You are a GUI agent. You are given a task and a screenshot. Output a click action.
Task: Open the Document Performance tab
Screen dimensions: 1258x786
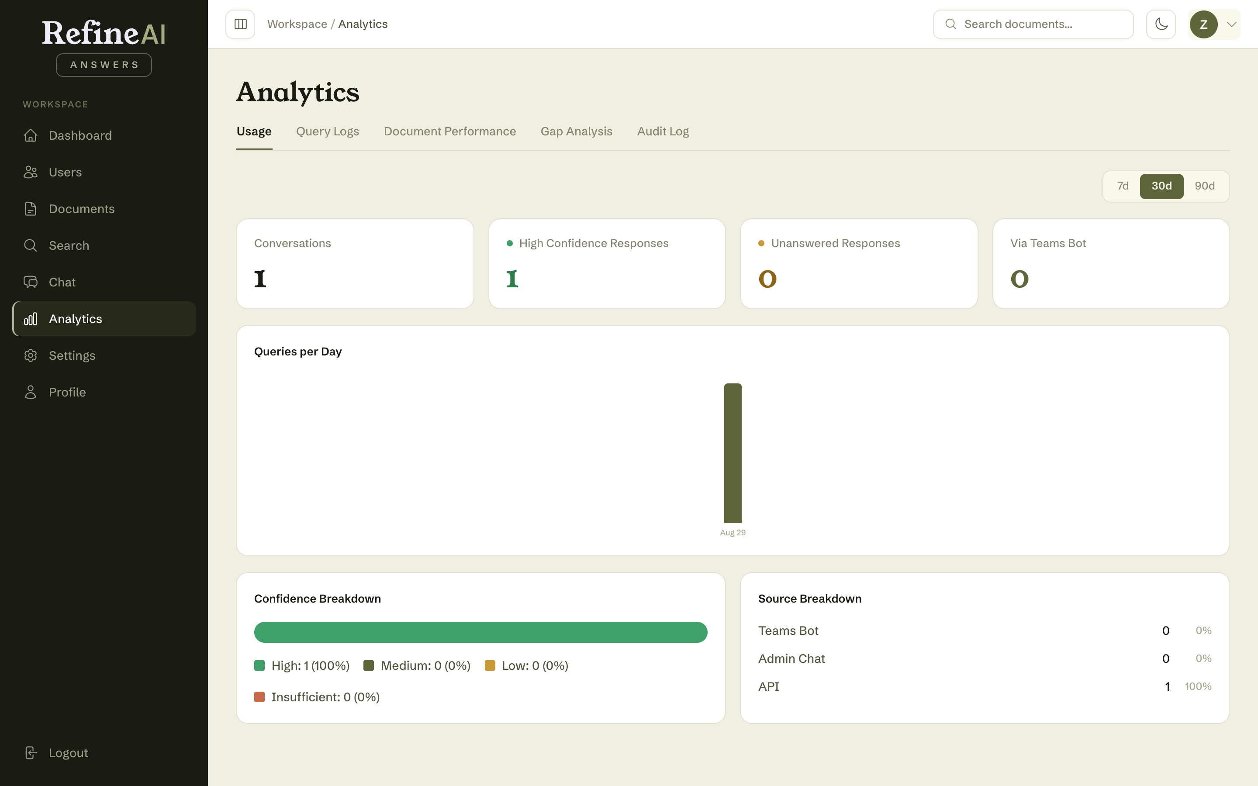pyautogui.click(x=449, y=131)
